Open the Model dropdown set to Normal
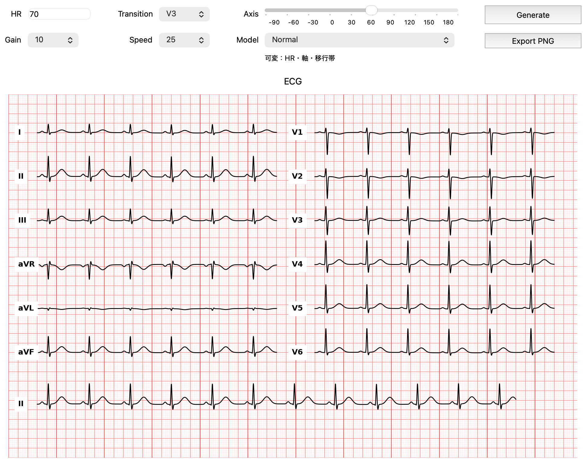586x462 pixels. (x=359, y=40)
